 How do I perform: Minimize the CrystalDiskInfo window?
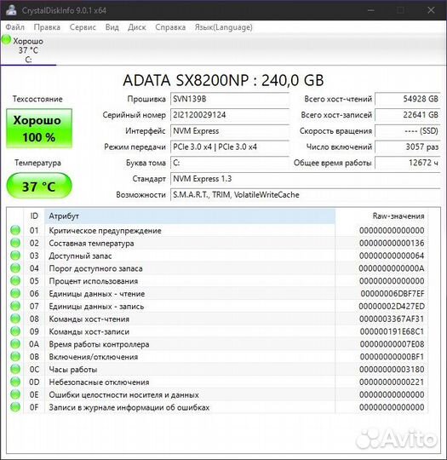pyautogui.click(x=371, y=10)
